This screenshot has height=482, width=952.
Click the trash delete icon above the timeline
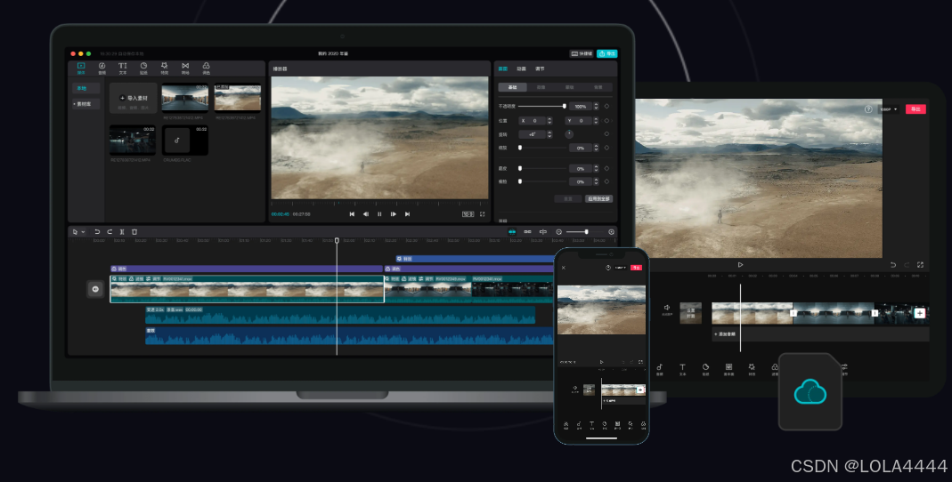point(134,231)
